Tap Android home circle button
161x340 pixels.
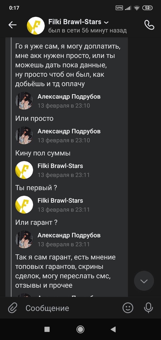(x=80, y=329)
